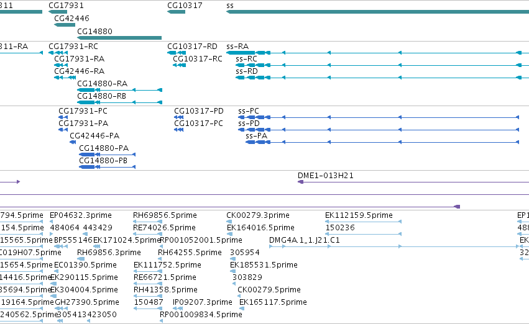
Task: Open EST EK112159.5prime
Action: pos(359,215)
